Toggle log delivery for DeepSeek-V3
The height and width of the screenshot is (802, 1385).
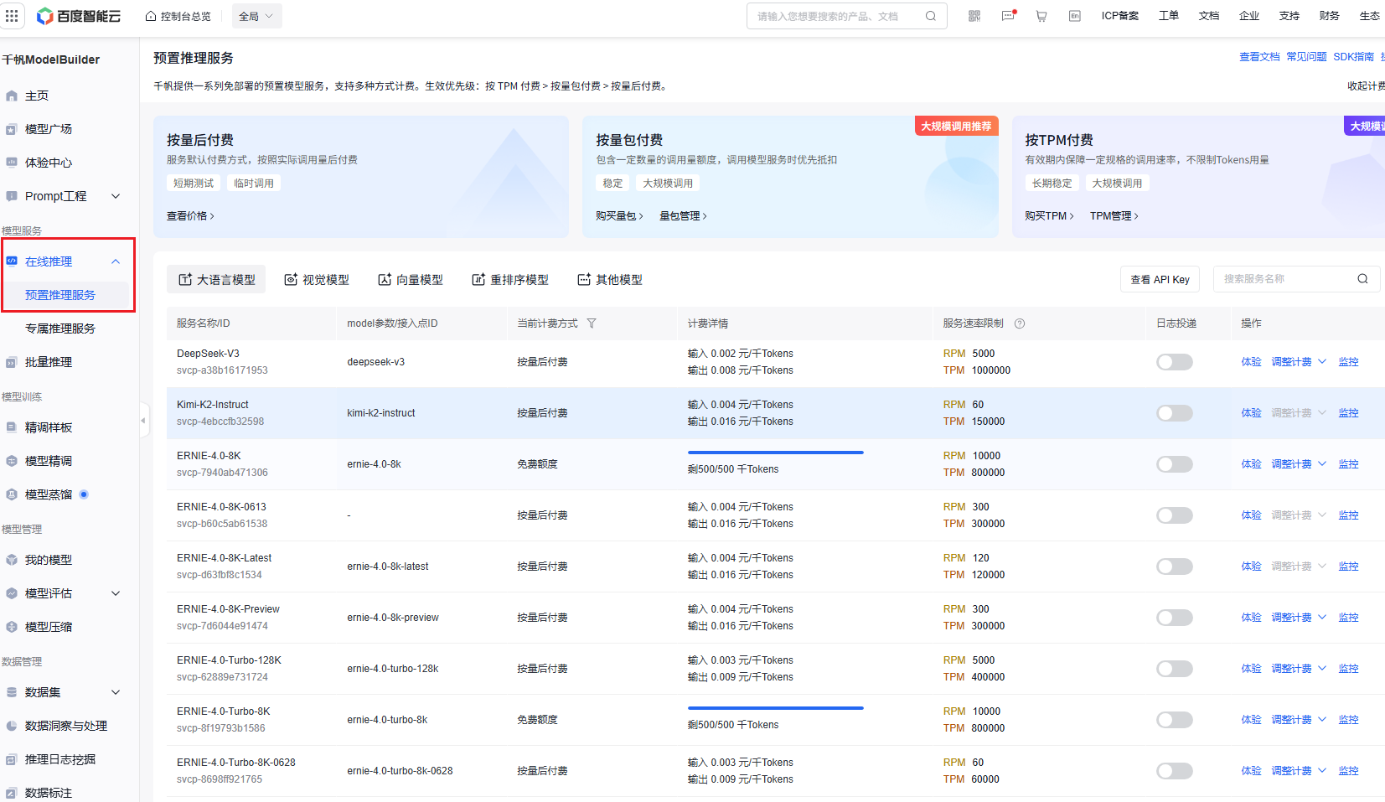click(x=1175, y=362)
